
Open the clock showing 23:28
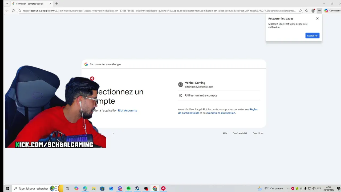[x=329, y=189]
